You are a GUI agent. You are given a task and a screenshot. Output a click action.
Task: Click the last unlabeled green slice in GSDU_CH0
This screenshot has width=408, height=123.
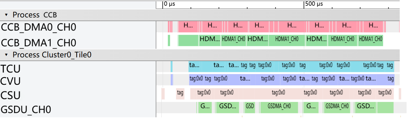[x=385, y=108]
